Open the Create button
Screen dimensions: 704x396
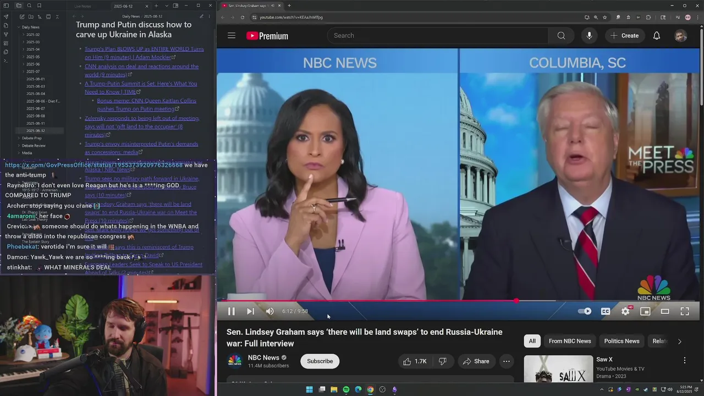624,36
